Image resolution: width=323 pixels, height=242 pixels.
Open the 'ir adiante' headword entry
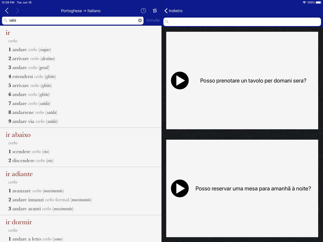[19, 174]
